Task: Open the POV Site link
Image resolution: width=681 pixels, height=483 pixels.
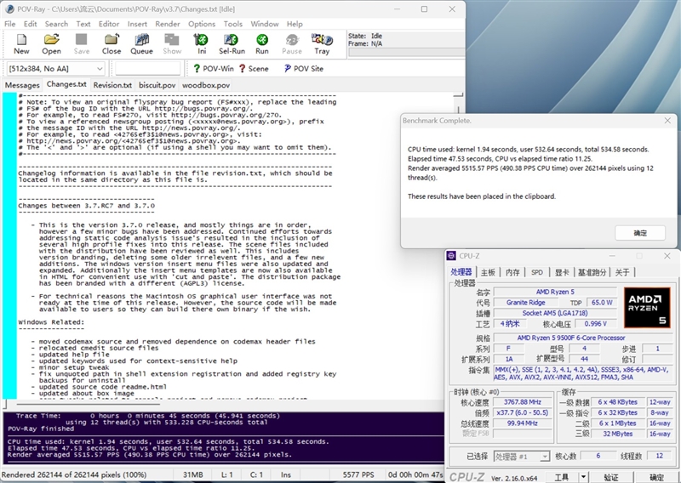Action: point(301,69)
